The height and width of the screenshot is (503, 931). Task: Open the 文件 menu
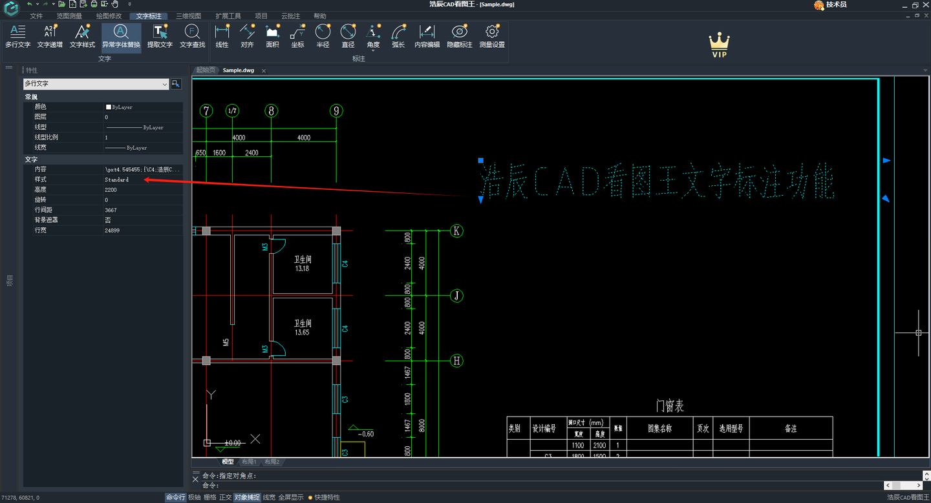(x=36, y=16)
